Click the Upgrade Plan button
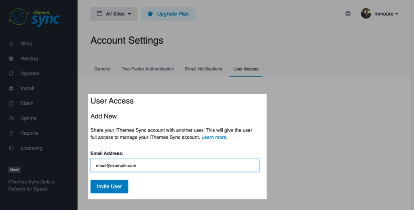 click(168, 14)
